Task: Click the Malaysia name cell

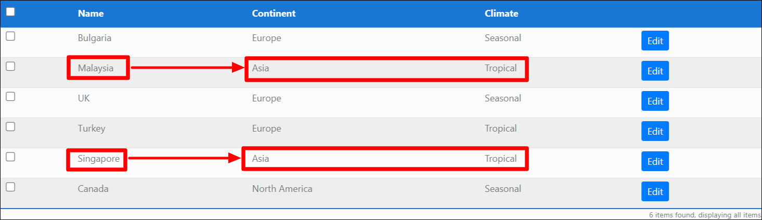Action: pyautogui.click(x=96, y=68)
